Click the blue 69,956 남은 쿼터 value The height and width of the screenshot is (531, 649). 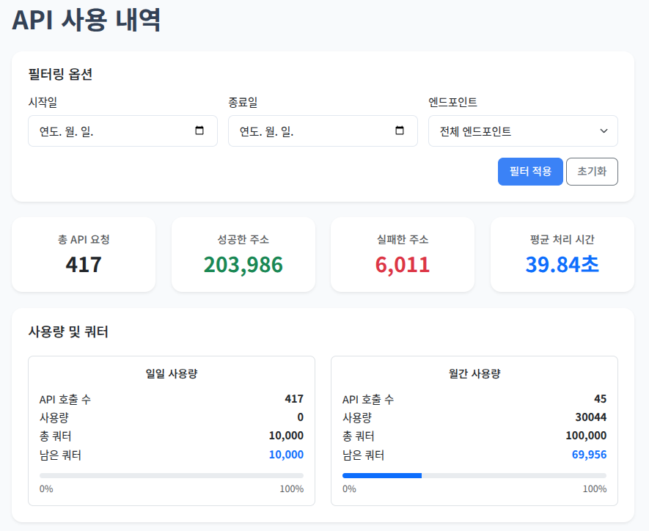click(x=589, y=455)
